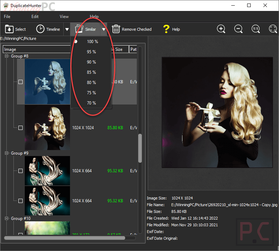Click the File Name path in details
Viewport: 279px width, 251px height.
click(x=224, y=205)
